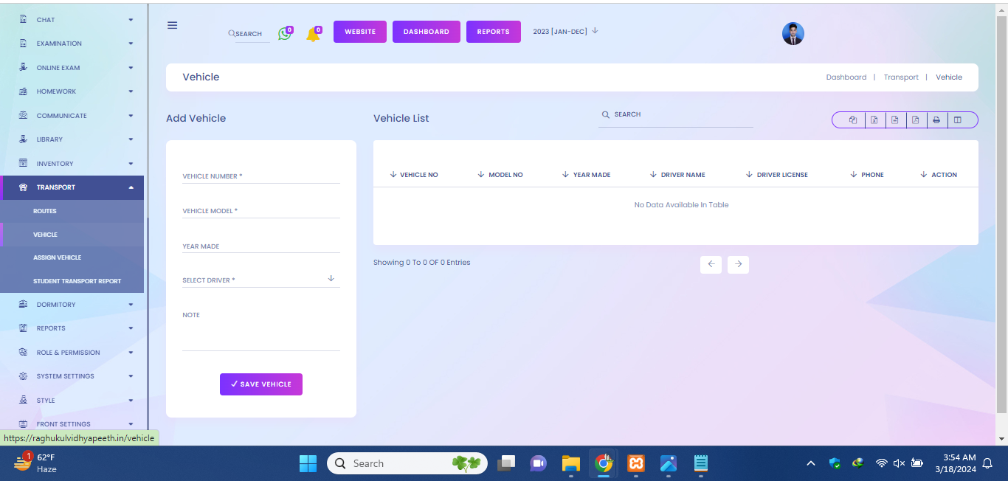The height and width of the screenshot is (481, 1008).
Task: Open the column visibility icon
Action: pyautogui.click(x=958, y=120)
